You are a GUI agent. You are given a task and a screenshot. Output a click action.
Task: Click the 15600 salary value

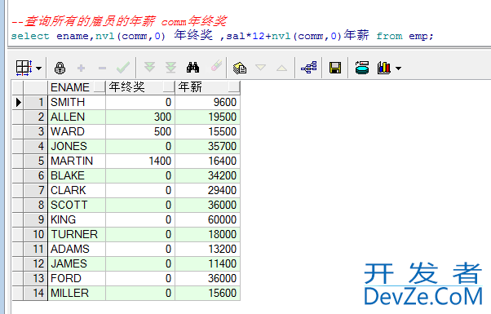(208, 294)
